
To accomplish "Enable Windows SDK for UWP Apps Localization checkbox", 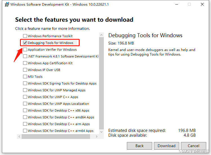I will (x=25, y=103).
